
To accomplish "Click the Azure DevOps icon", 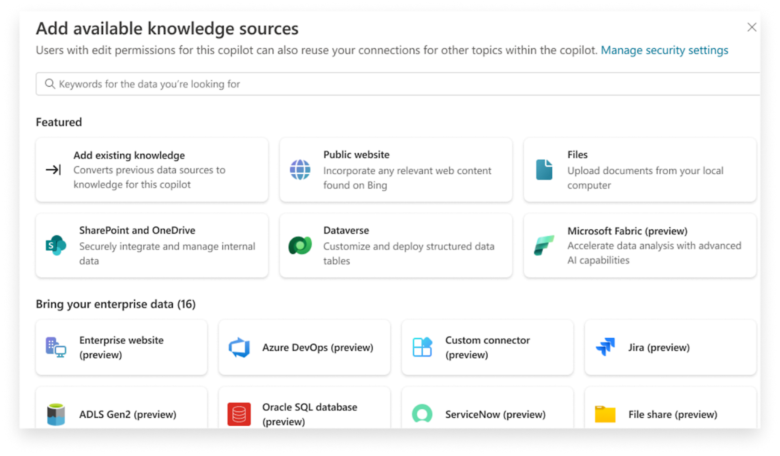I will click(x=239, y=347).
